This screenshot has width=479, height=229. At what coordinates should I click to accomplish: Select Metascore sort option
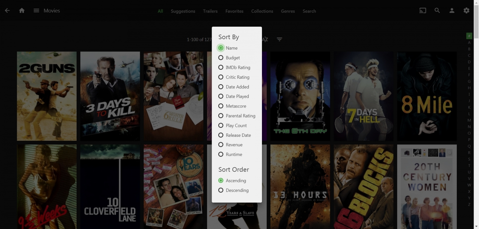(x=232, y=106)
